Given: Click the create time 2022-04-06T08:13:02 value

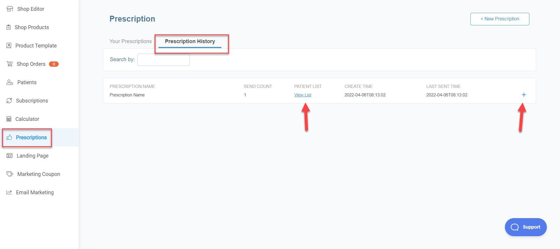Looking at the screenshot, I should pyautogui.click(x=365, y=95).
